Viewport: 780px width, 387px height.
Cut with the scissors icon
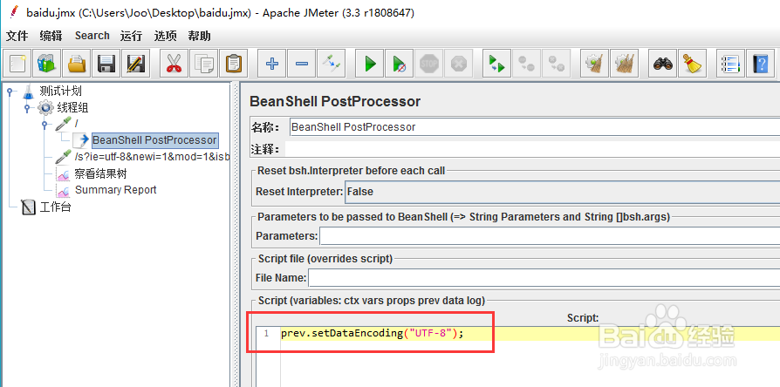point(174,64)
